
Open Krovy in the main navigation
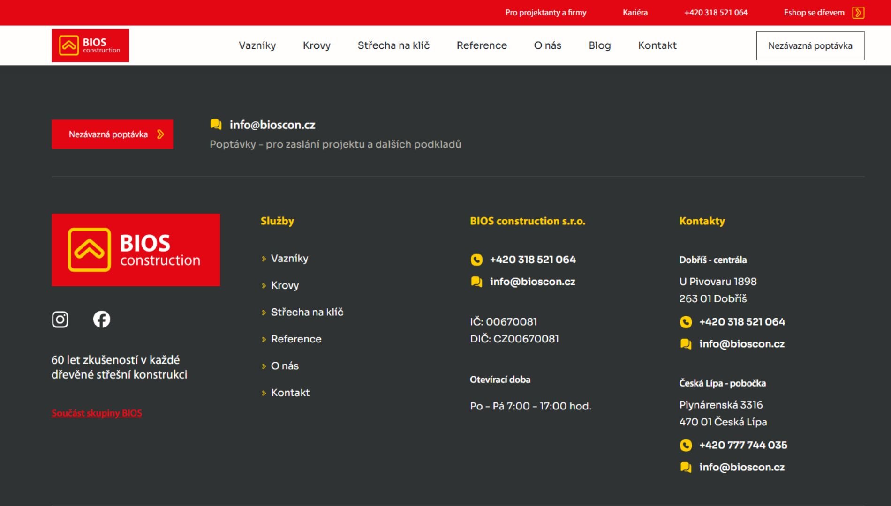(317, 45)
